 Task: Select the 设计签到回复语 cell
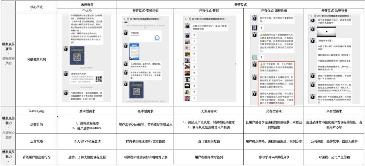click(x=209, y=141)
